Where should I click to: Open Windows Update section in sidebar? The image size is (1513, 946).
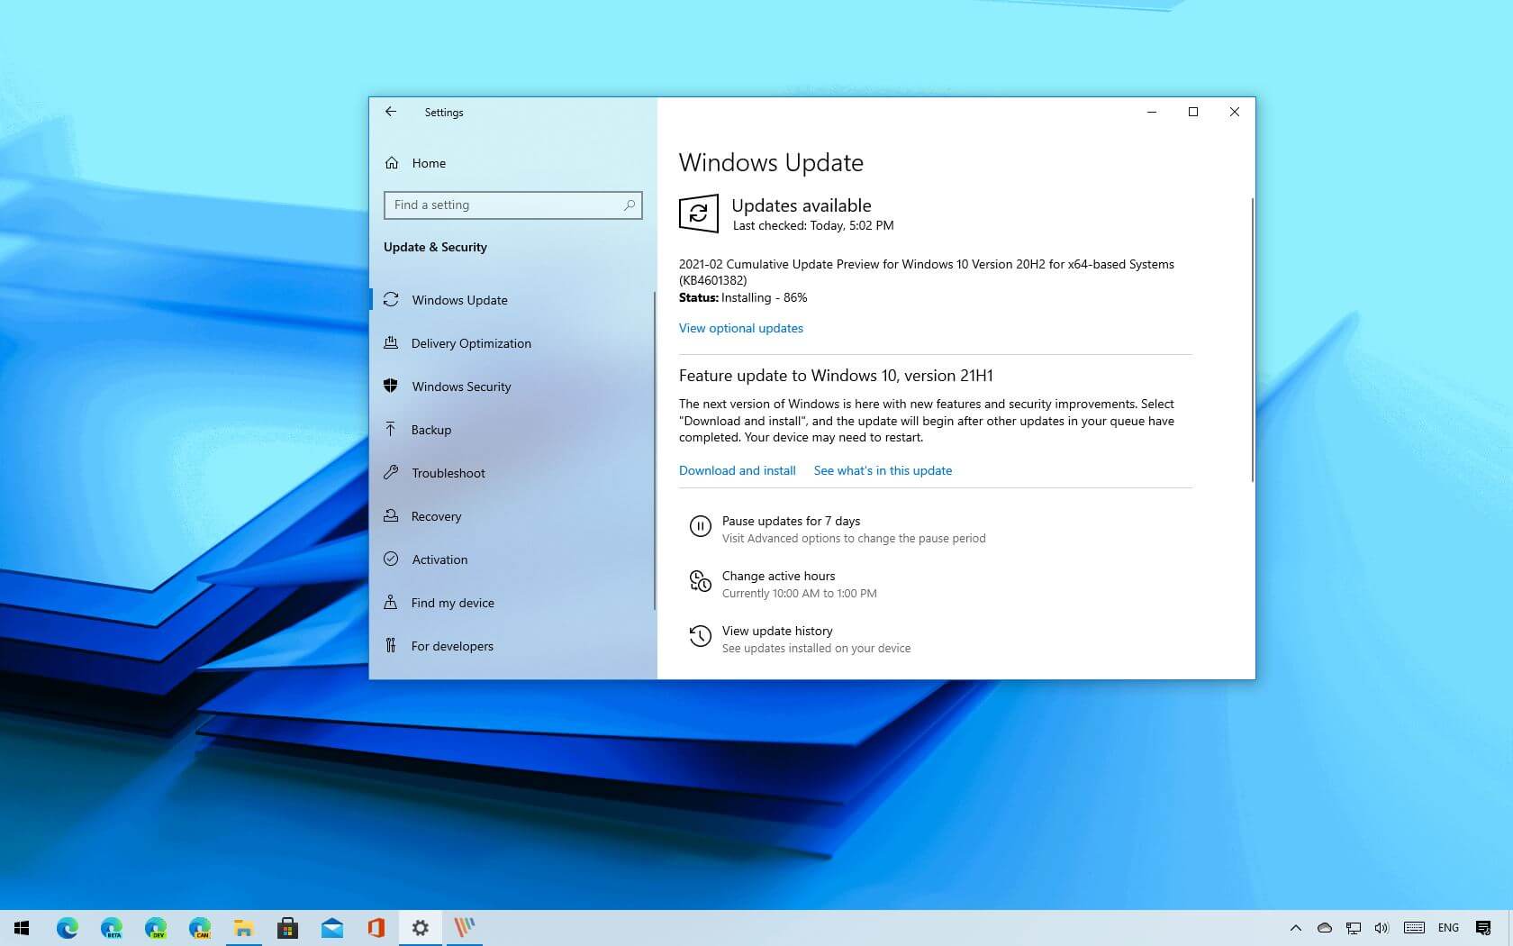coord(459,300)
